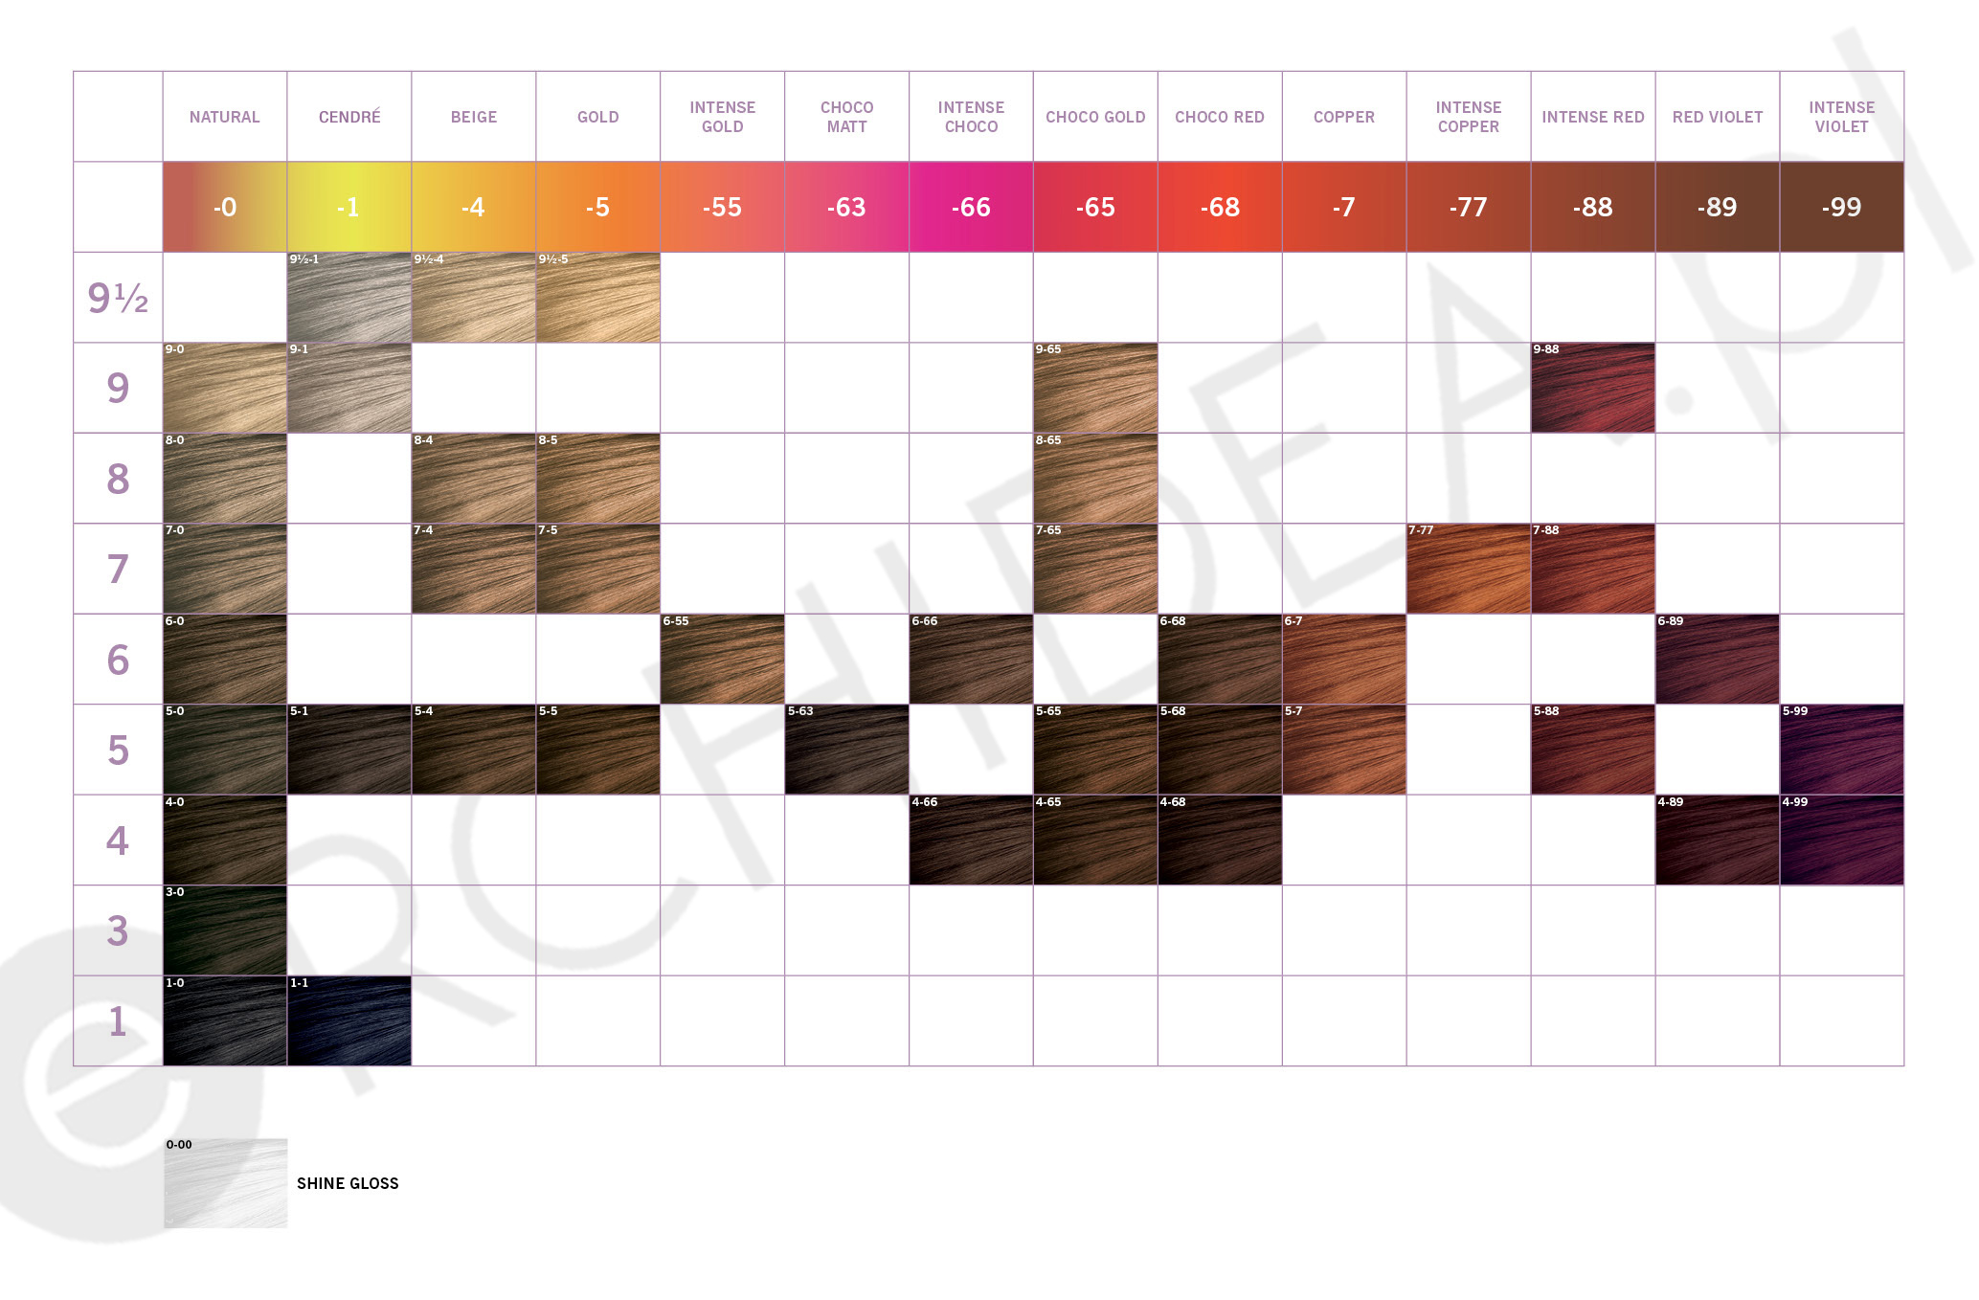1979x1300 pixels.
Task: Pick the 7-0 natural swatch
Action: click(225, 569)
